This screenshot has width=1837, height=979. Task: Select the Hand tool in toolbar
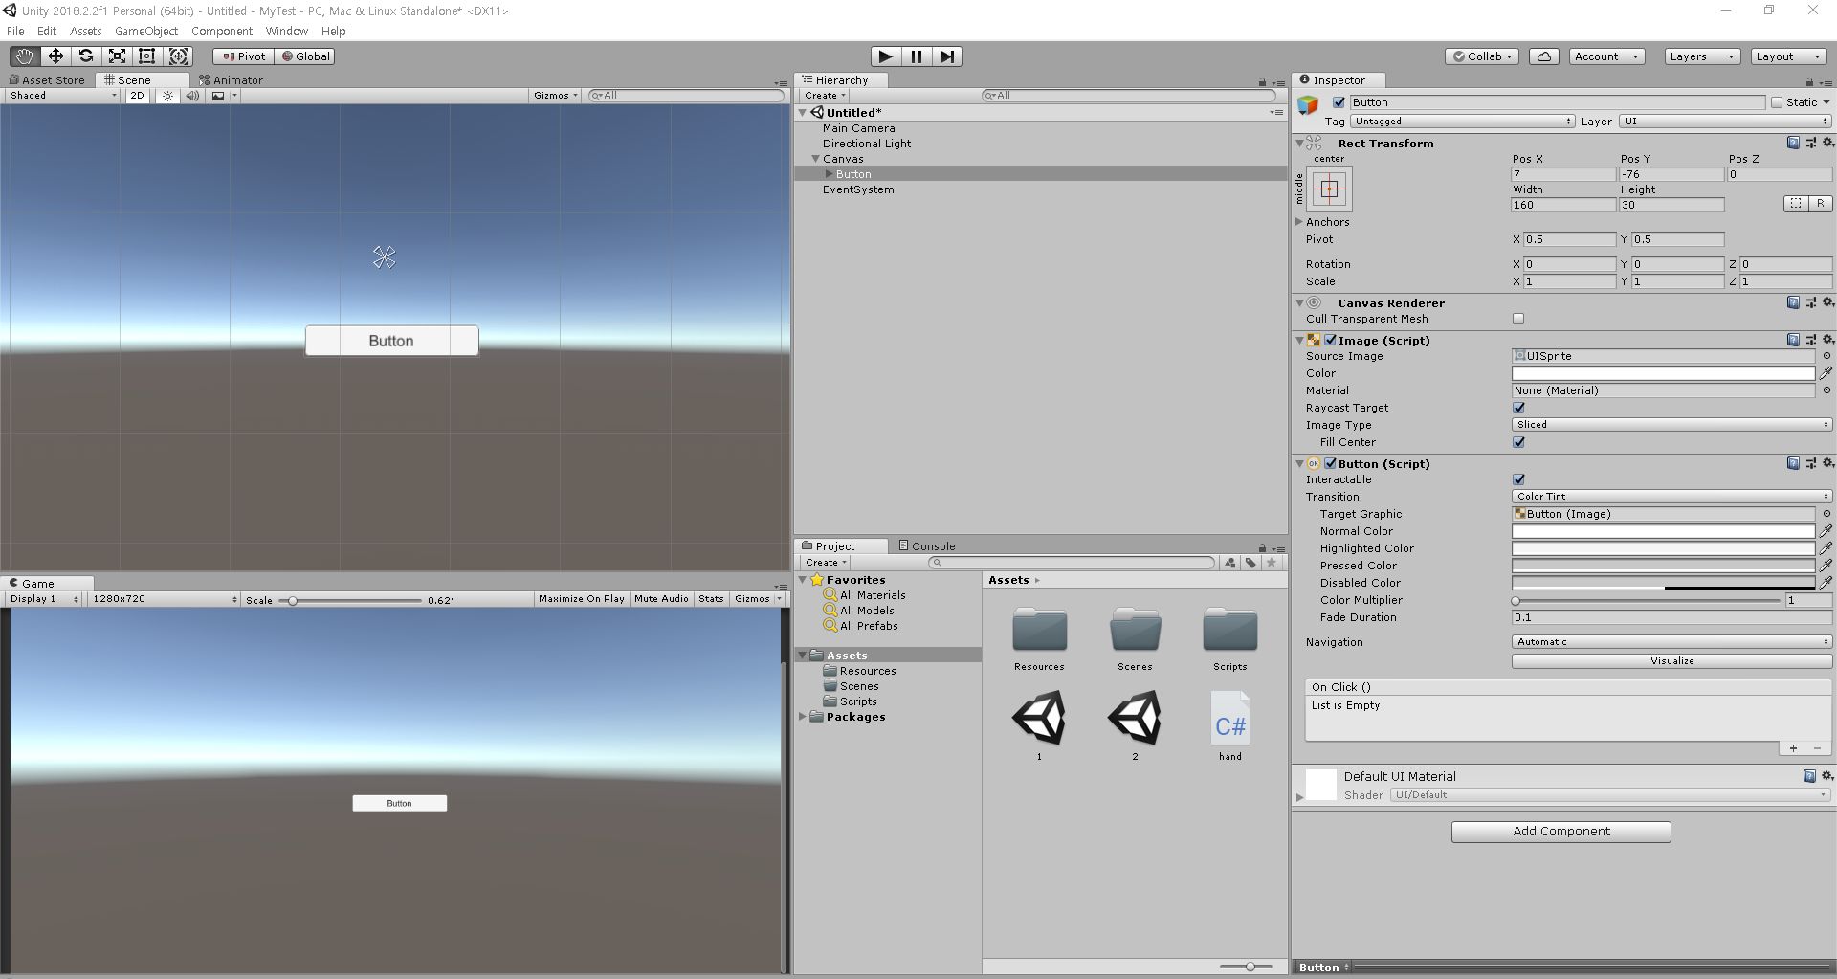point(25,56)
